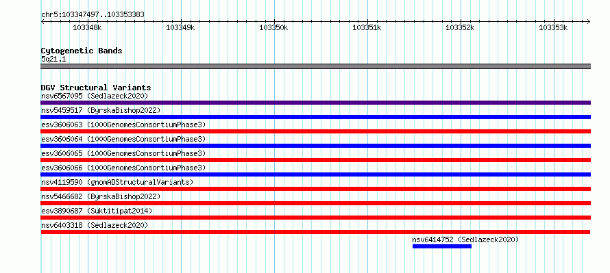Click the chr5:103347497..103353383 coordinates text

coord(93,15)
